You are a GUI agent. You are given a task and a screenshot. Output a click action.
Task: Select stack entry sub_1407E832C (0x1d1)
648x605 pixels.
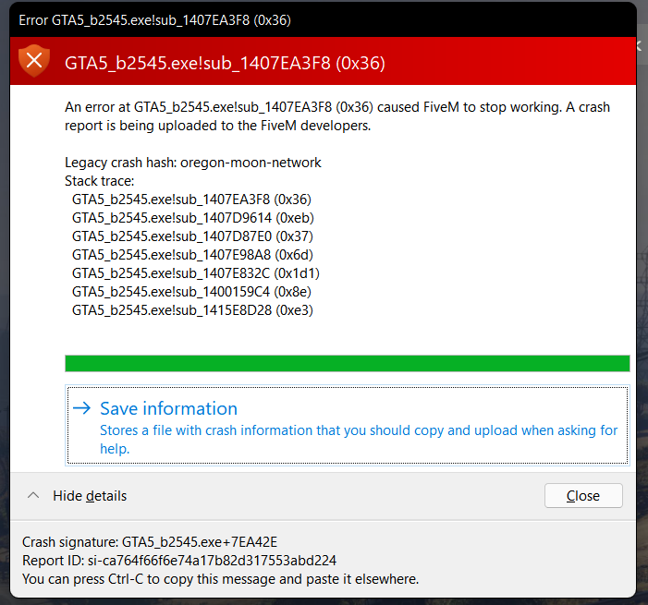click(x=196, y=273)
